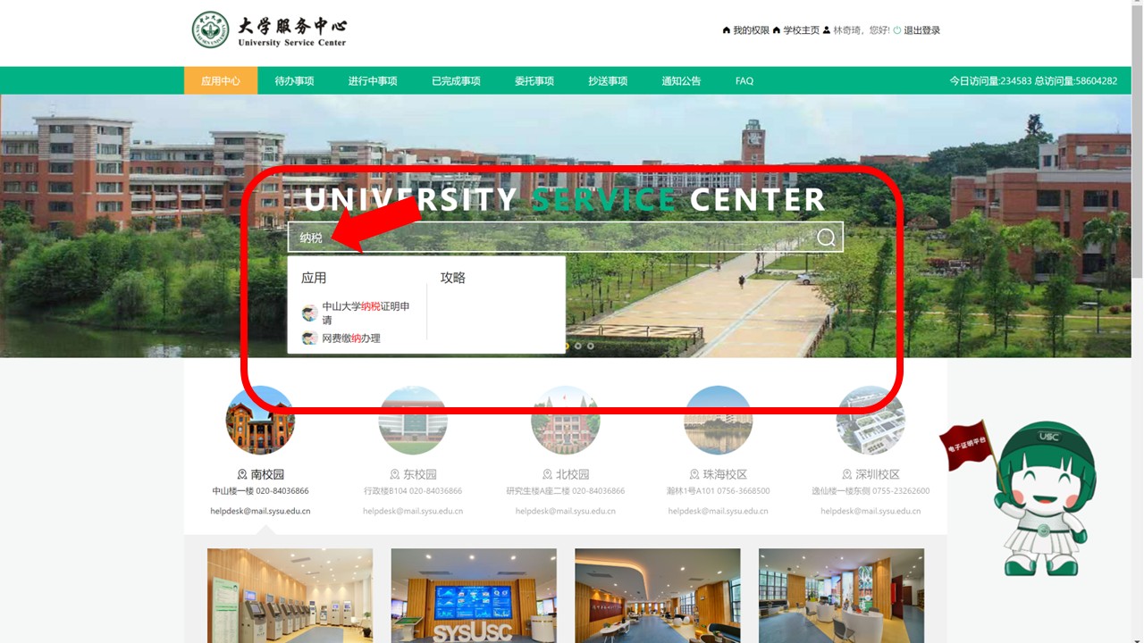Open the FAQ menu item

(744, 80)
